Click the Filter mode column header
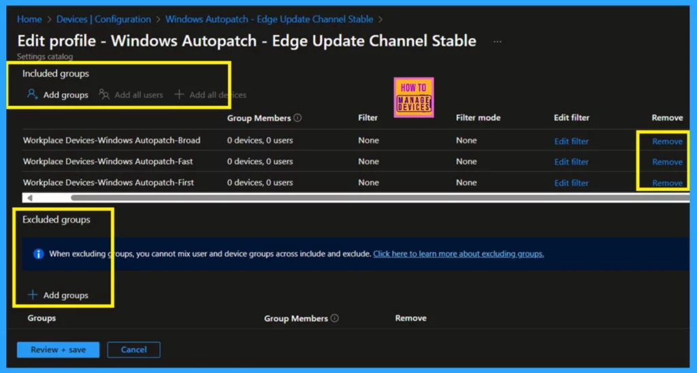 [x=479, y=118]
